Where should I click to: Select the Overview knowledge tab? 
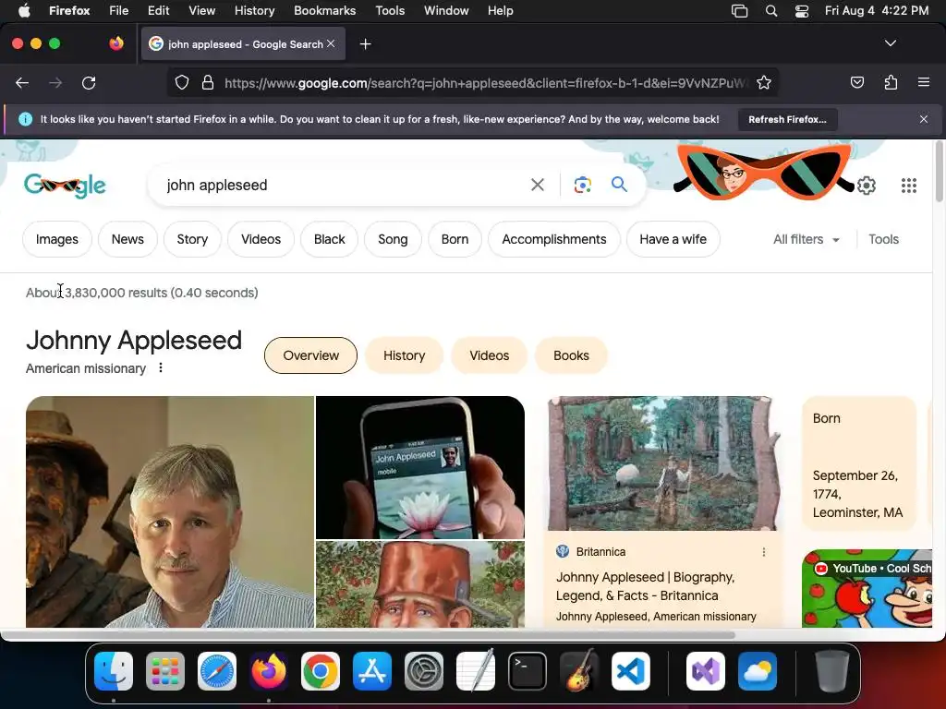tap(310, 355)
